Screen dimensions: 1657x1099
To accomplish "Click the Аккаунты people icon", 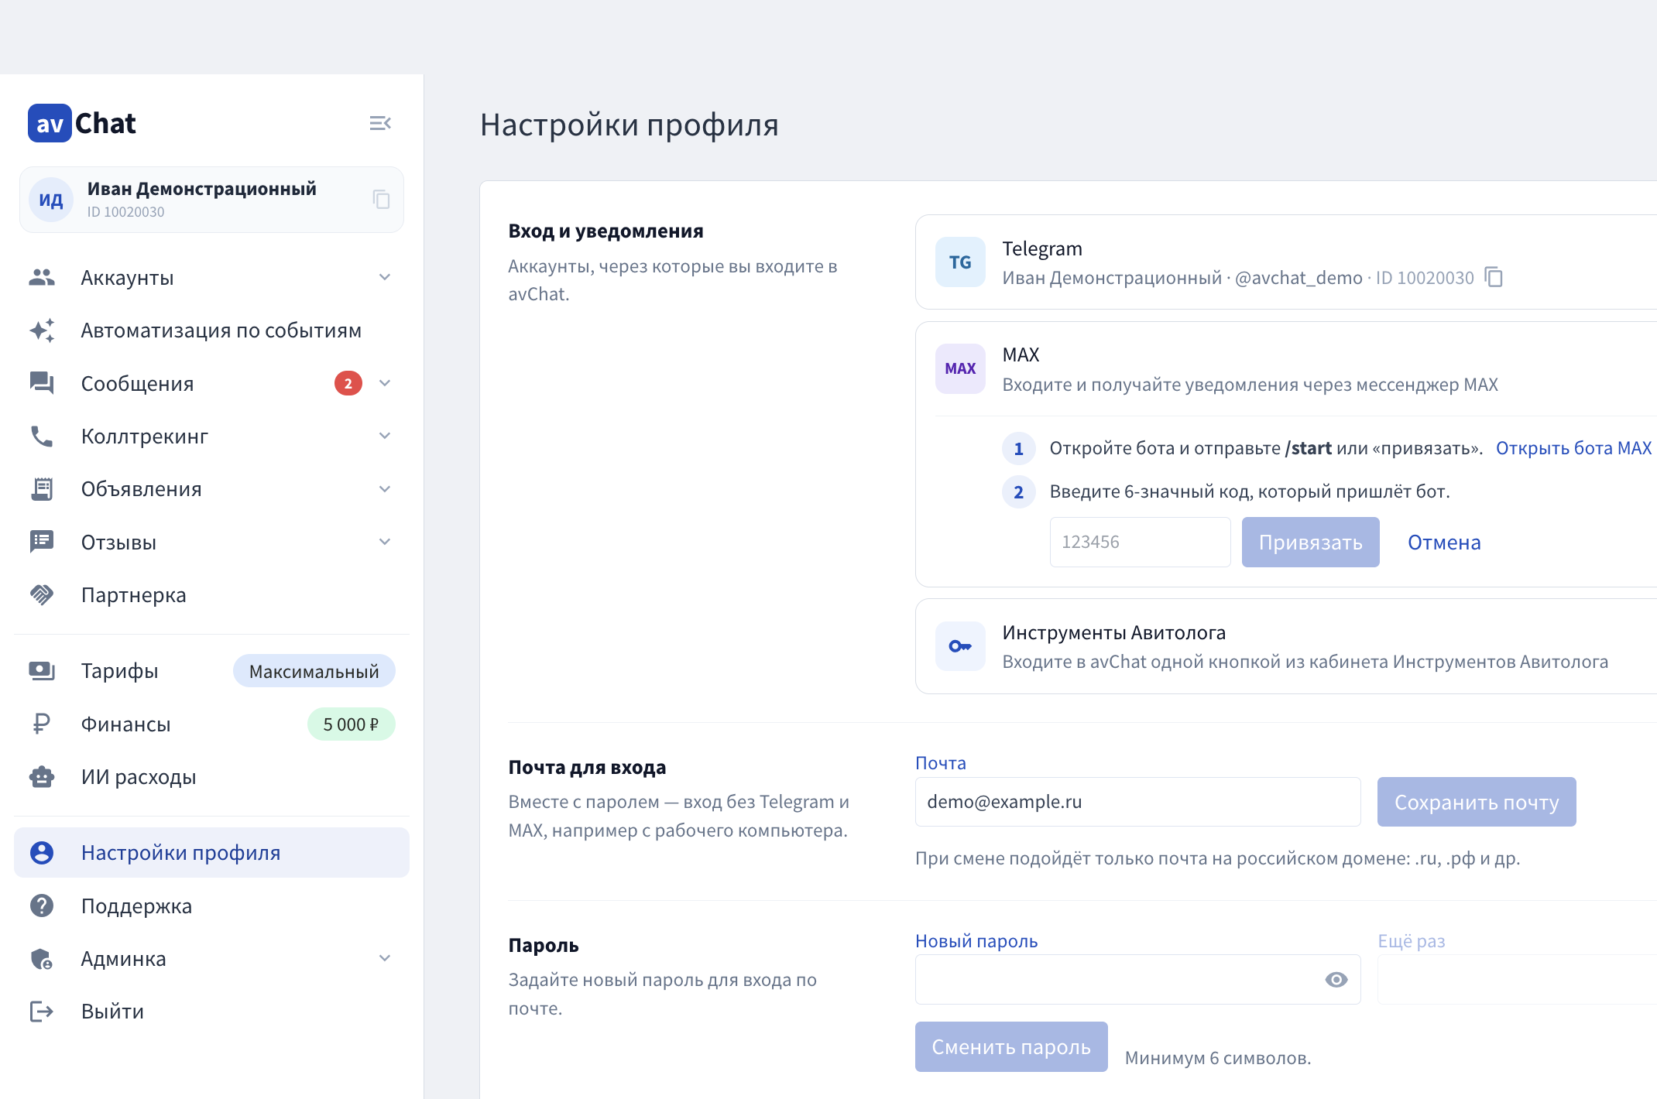I will pyautogui.click(x=42, y=277).
